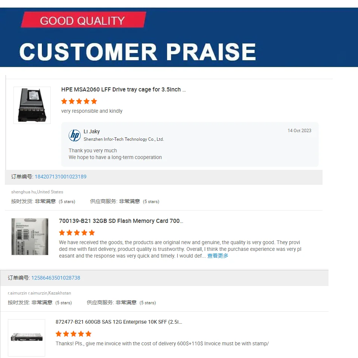Open 872477-B21 600GB SAS product title
This screenshot has width=358, height=358.
(119, 322)
